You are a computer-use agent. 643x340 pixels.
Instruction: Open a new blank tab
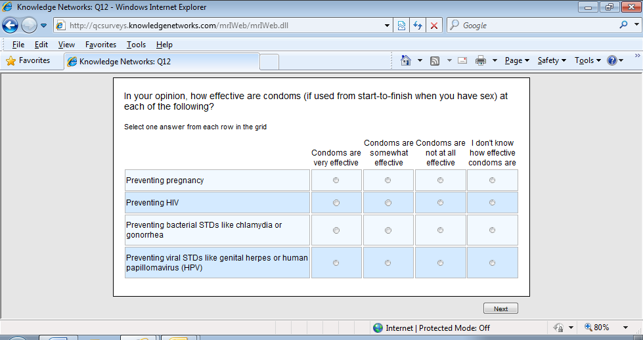(x=269, y=62)
